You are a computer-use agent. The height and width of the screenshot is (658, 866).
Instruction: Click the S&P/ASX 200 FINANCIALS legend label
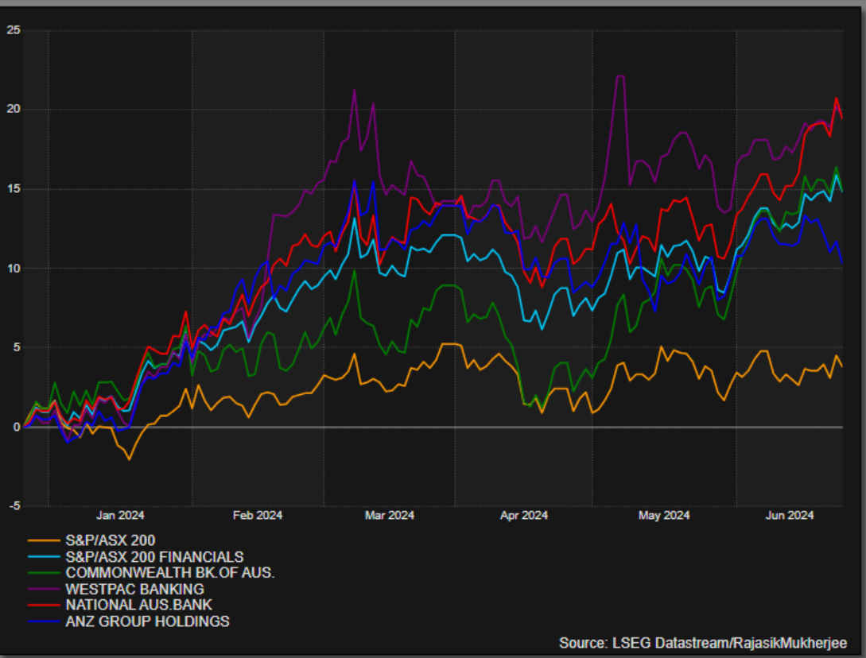pyautogui.click(x=154, y=557)
